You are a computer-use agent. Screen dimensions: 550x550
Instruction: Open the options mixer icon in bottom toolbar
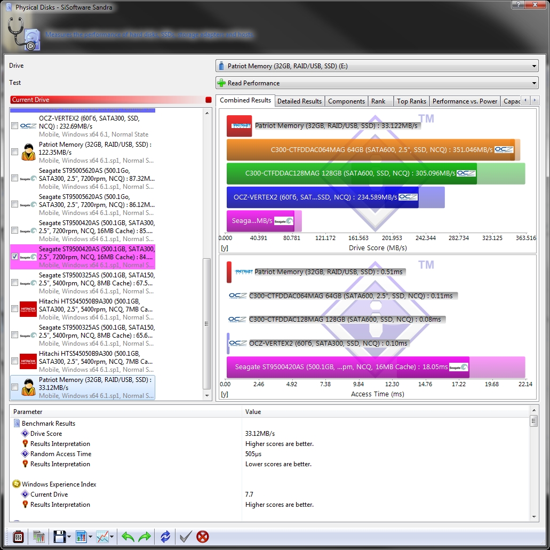click(18, 537)
